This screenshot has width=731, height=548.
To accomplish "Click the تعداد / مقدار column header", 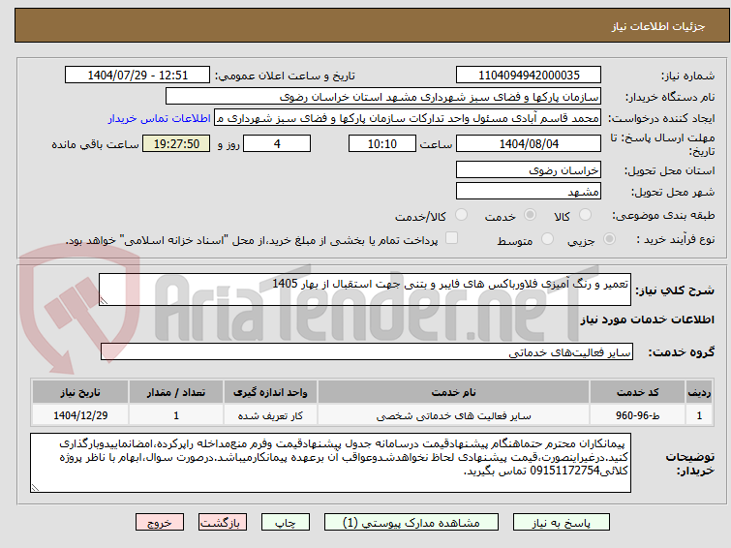I will click(x=176, y=392).
